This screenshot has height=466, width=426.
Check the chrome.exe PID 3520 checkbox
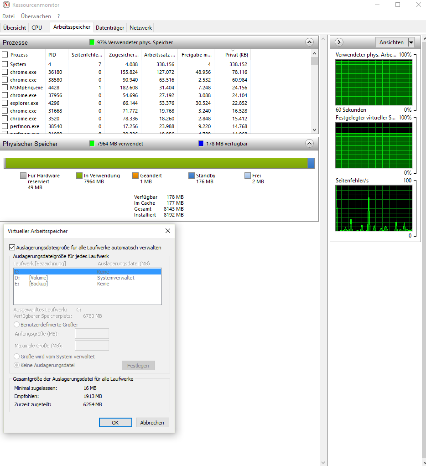pos(5,118)
